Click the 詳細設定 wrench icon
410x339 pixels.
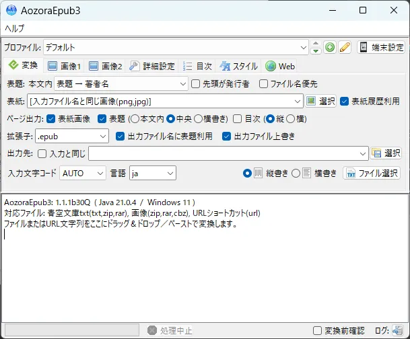(134, 67)
